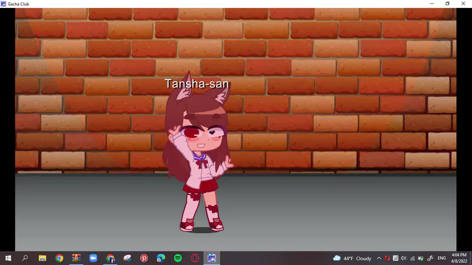Open Spotify from the taskbar
Screen dimensions: 472x265
tap(178, 258)
